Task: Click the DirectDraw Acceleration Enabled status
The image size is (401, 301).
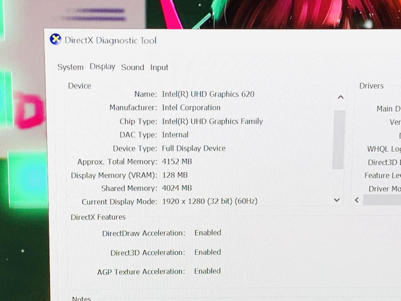Action: [208, 233]
